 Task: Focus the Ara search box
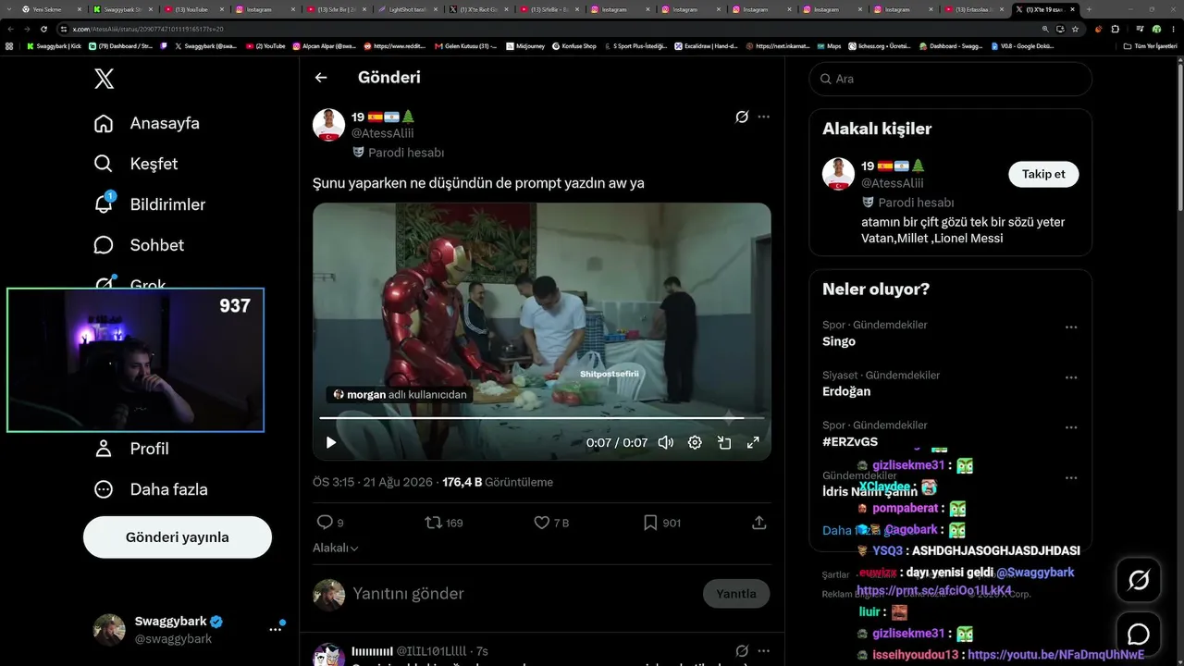pos(951,79)
